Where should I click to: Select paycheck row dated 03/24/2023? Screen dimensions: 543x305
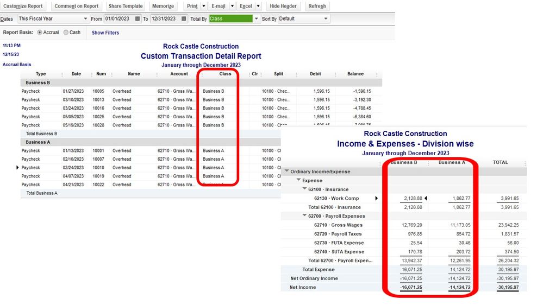pyautogui.click(x=201, y=108)
